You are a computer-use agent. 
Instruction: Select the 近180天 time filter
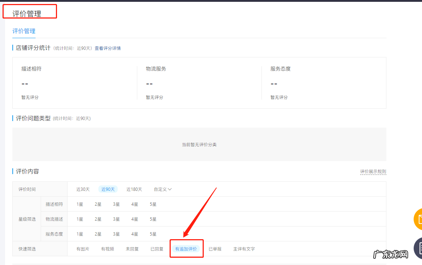134,189
